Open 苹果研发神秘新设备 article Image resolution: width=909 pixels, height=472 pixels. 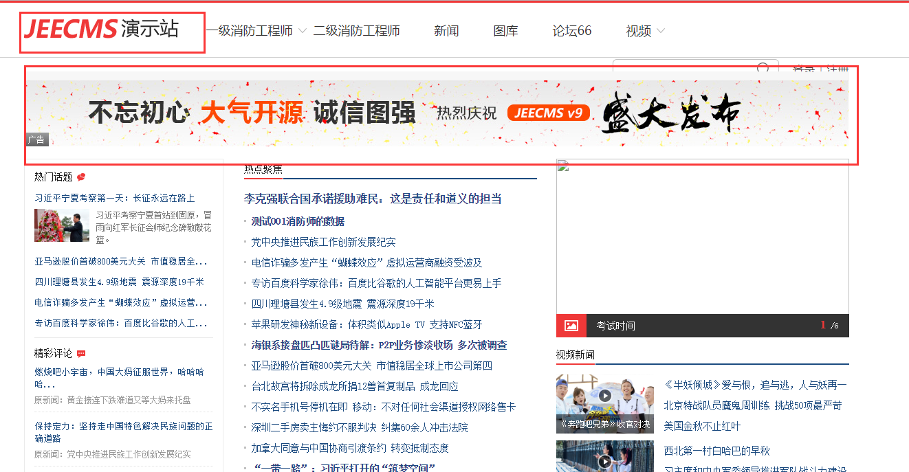pyautogui.click(x=367, y=324)
